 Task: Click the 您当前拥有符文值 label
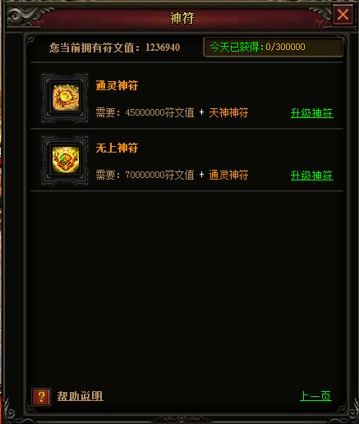[94, 48]
